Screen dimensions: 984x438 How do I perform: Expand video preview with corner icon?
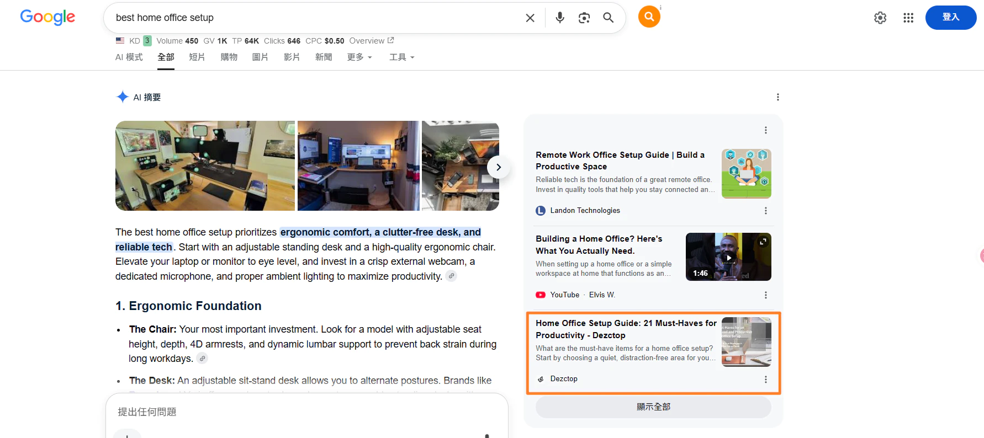763,242
